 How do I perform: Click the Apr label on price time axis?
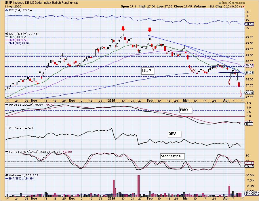pos(226,100)
